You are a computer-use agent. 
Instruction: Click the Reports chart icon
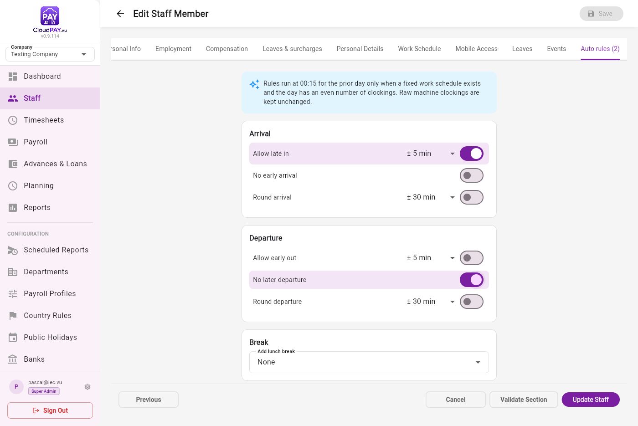tap(13, 208)
